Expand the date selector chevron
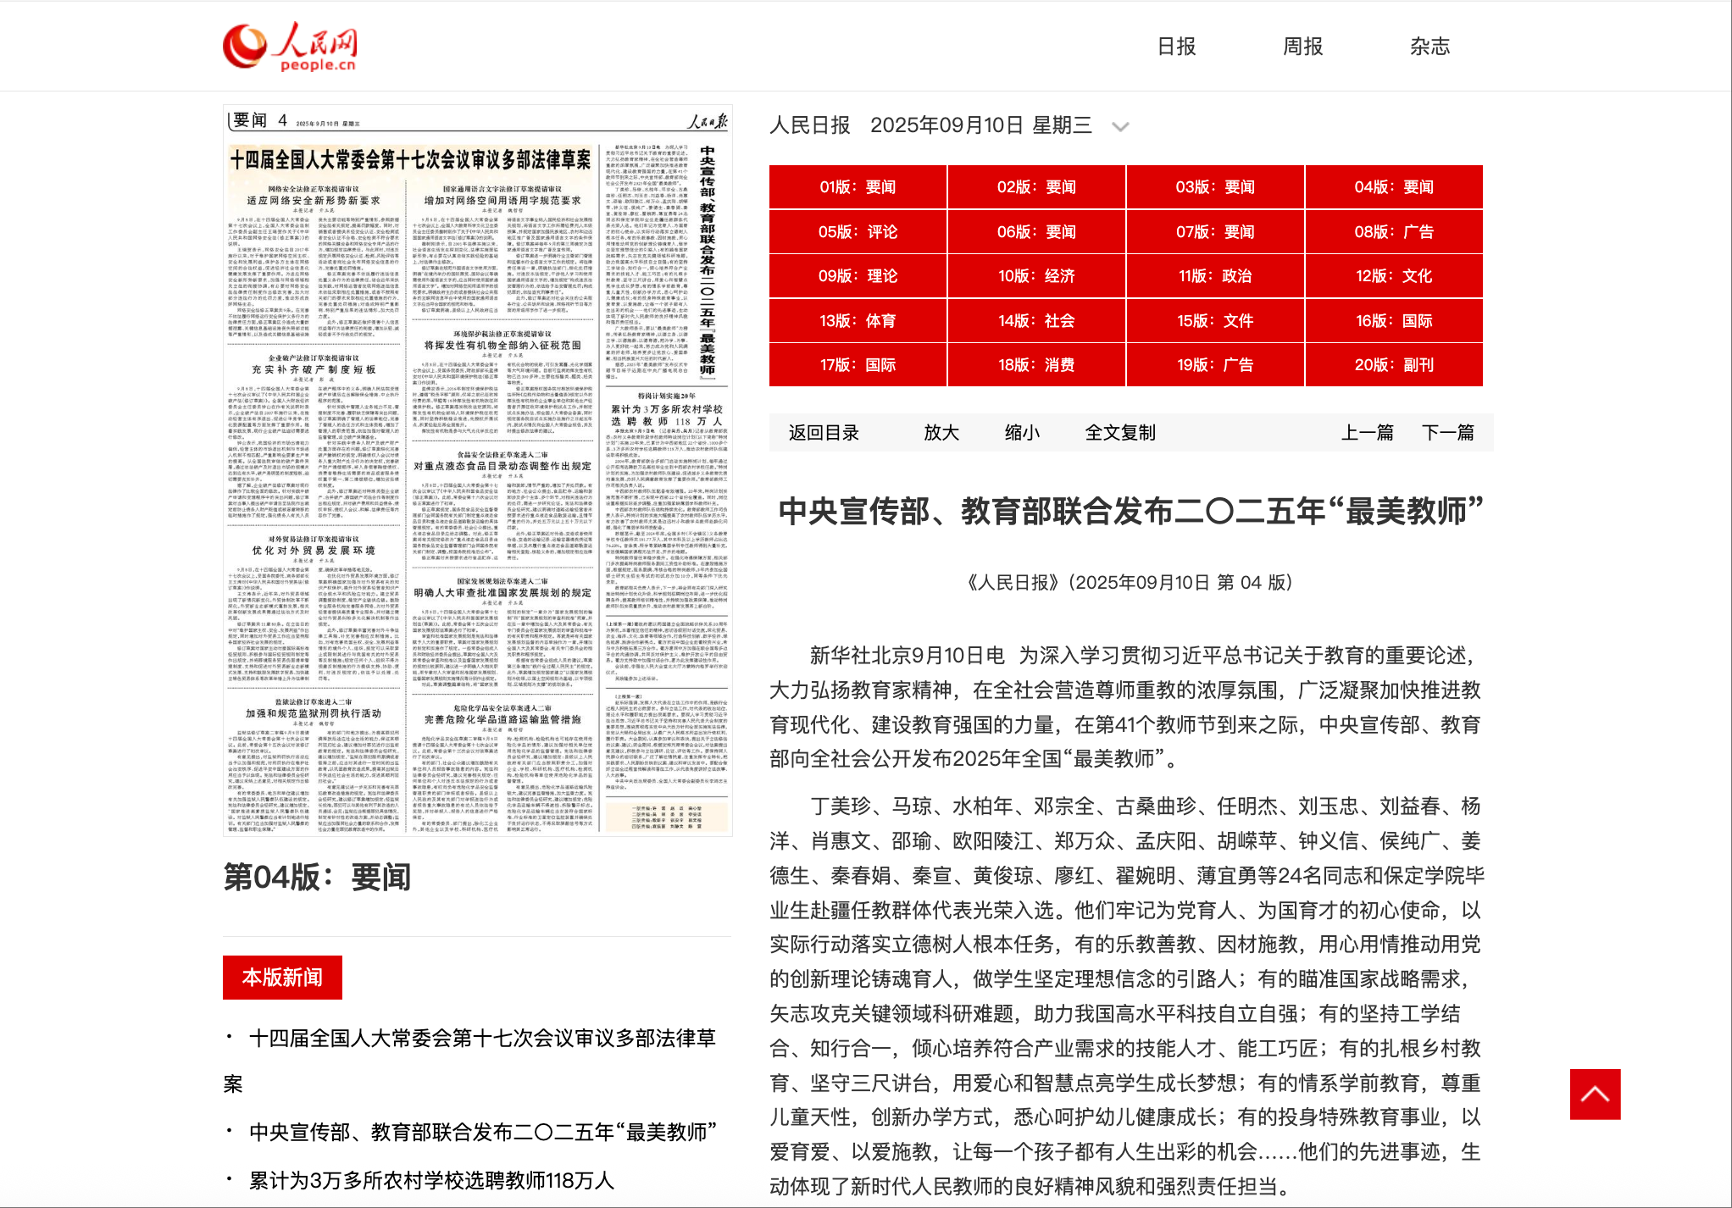This screenshot has height=1208, width=1732. coord(1120,127)
